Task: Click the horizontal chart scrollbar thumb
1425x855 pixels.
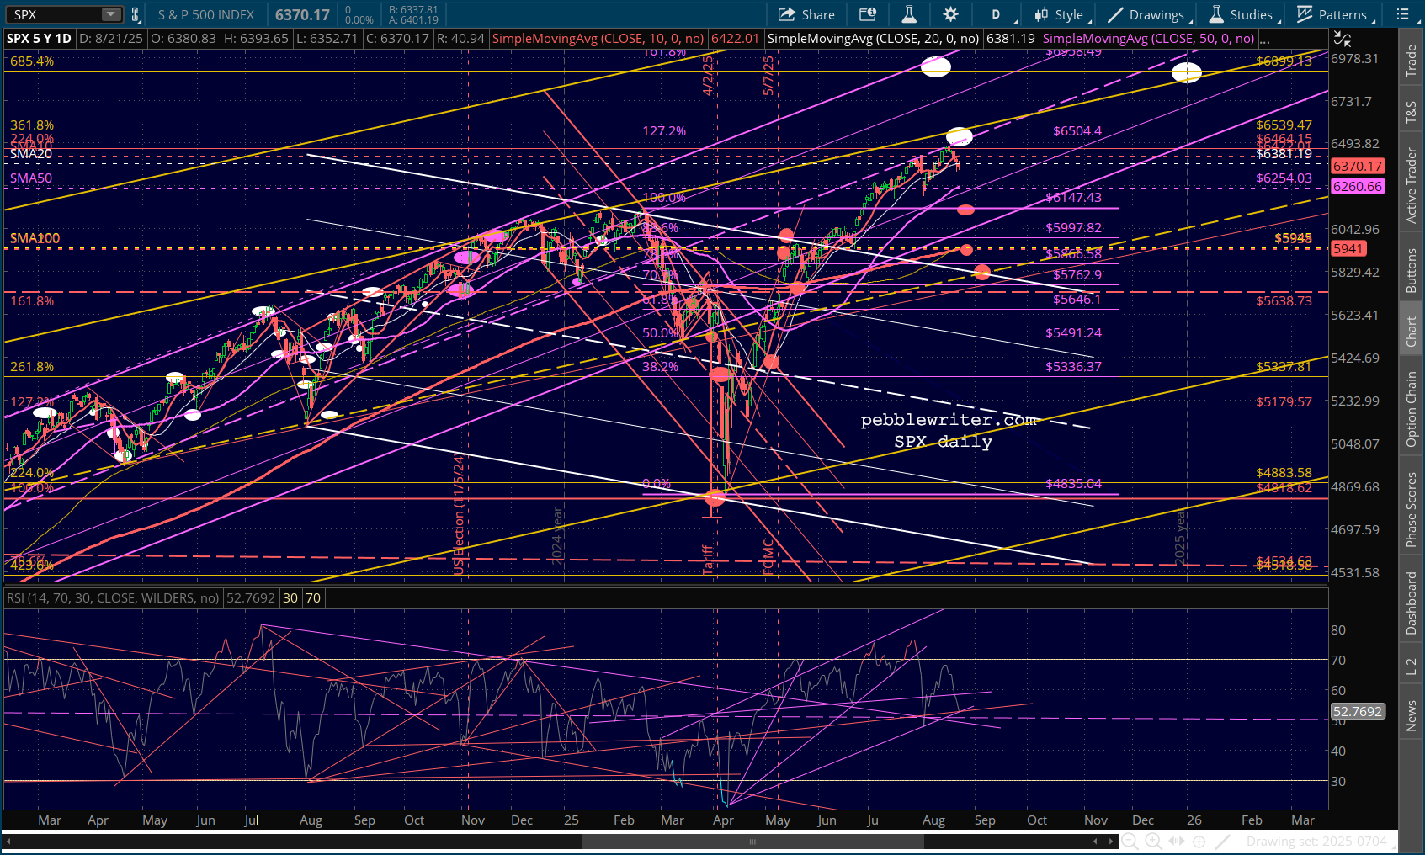Action: (752, 841)
